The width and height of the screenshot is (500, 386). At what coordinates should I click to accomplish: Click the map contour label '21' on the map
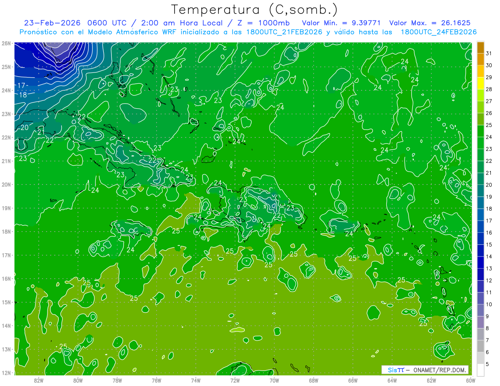(41, 132)
